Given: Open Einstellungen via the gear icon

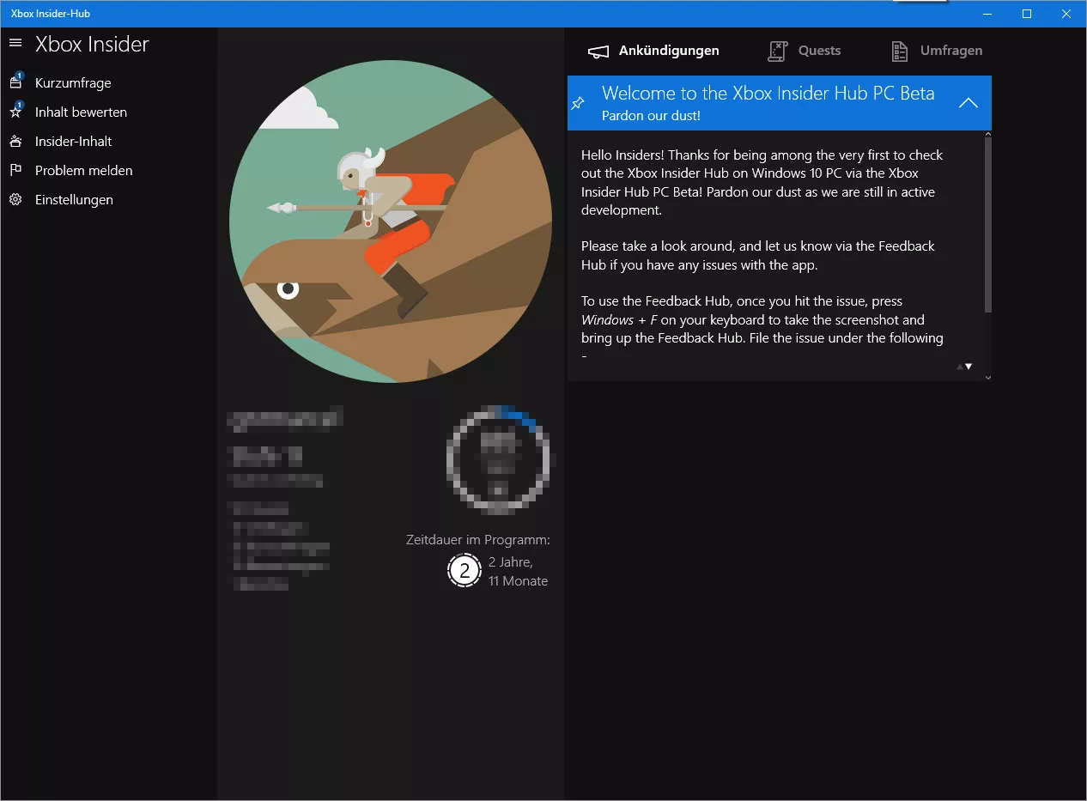Looking at the screenshot, I should [15, 200].
